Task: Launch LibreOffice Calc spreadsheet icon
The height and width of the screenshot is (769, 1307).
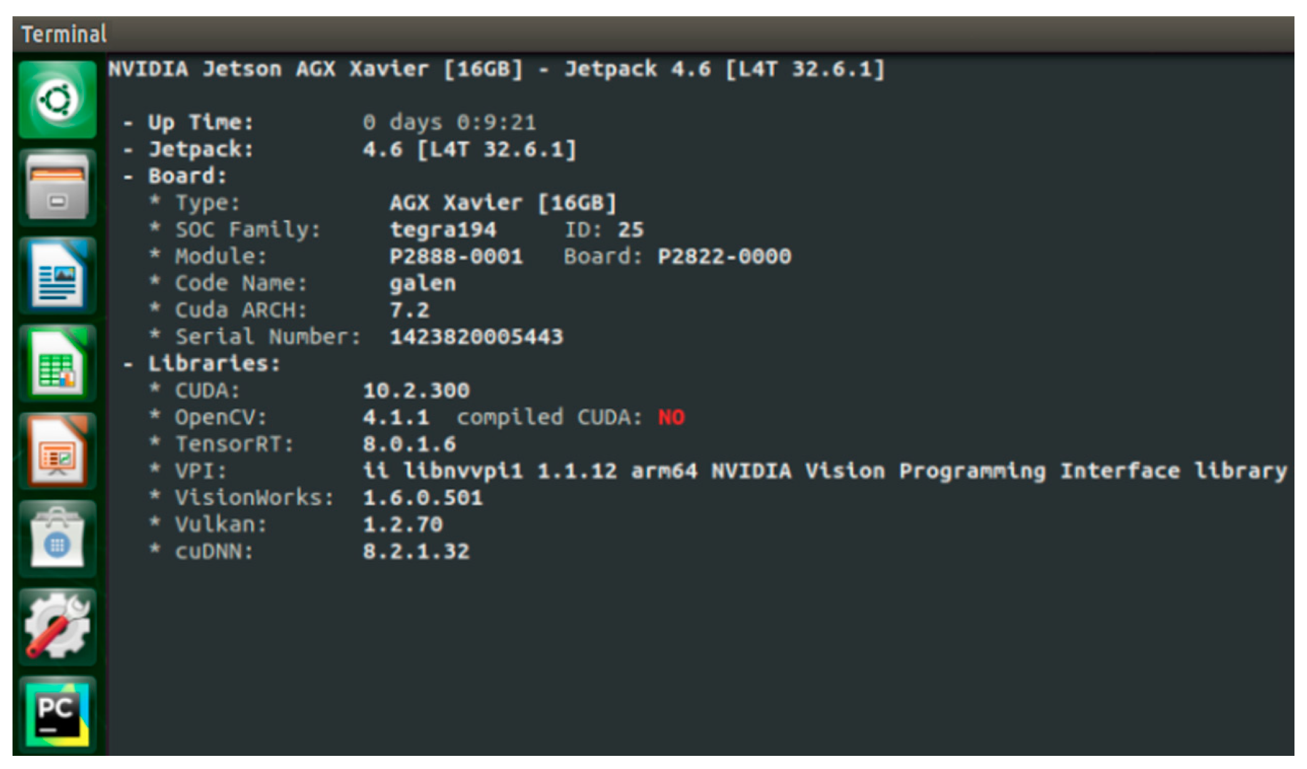Action: tap(57, 364)
